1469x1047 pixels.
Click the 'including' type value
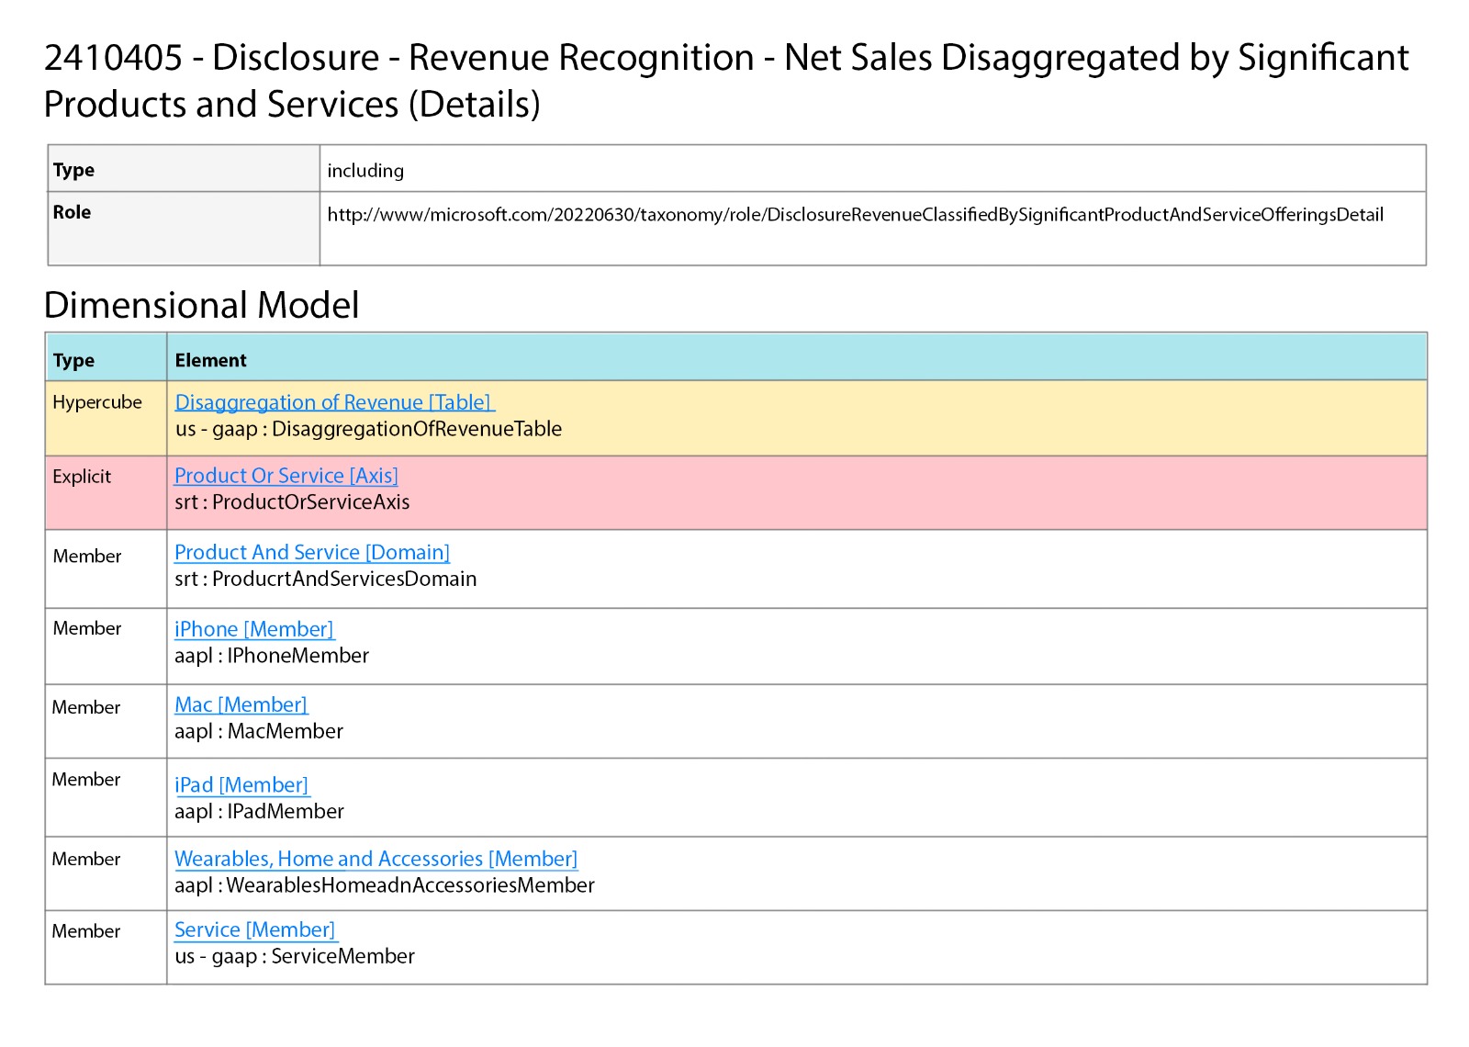(x=365, y=171)
